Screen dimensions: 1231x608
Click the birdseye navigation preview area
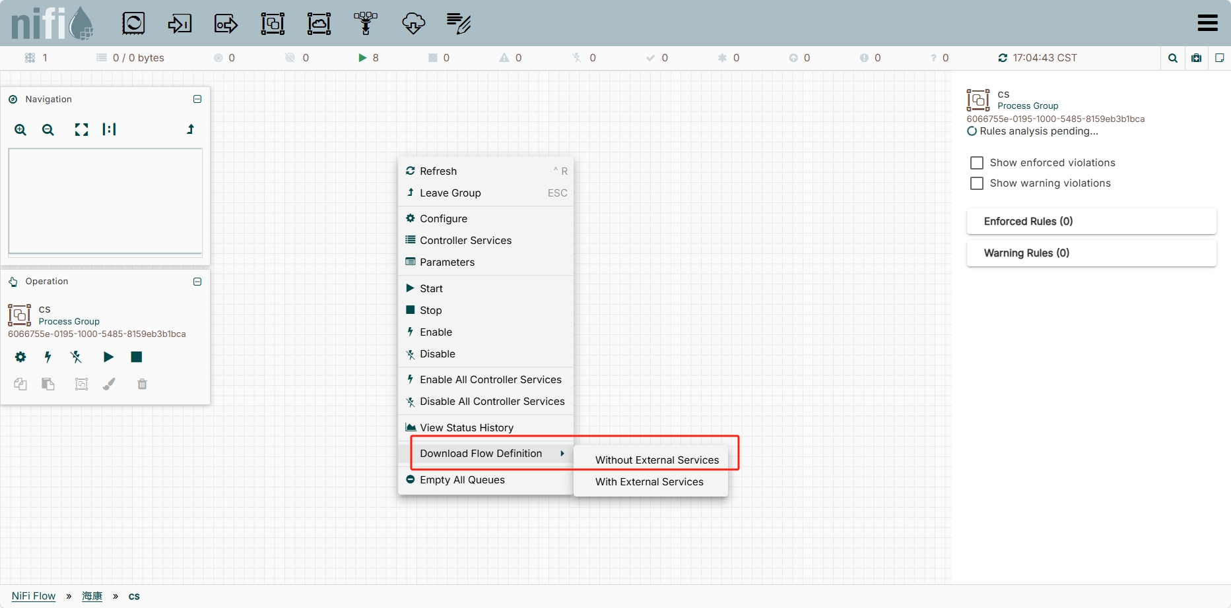[x=105, y=201]
